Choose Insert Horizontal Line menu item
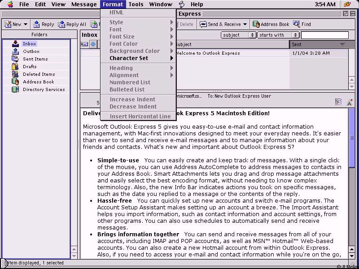Screen dimensions: 359x269 (x=138, y=116)
